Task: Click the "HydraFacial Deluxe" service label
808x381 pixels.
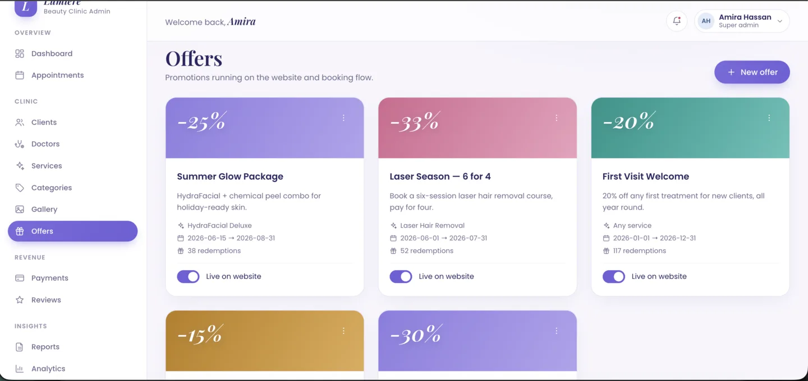Action: tap(219, 226)
